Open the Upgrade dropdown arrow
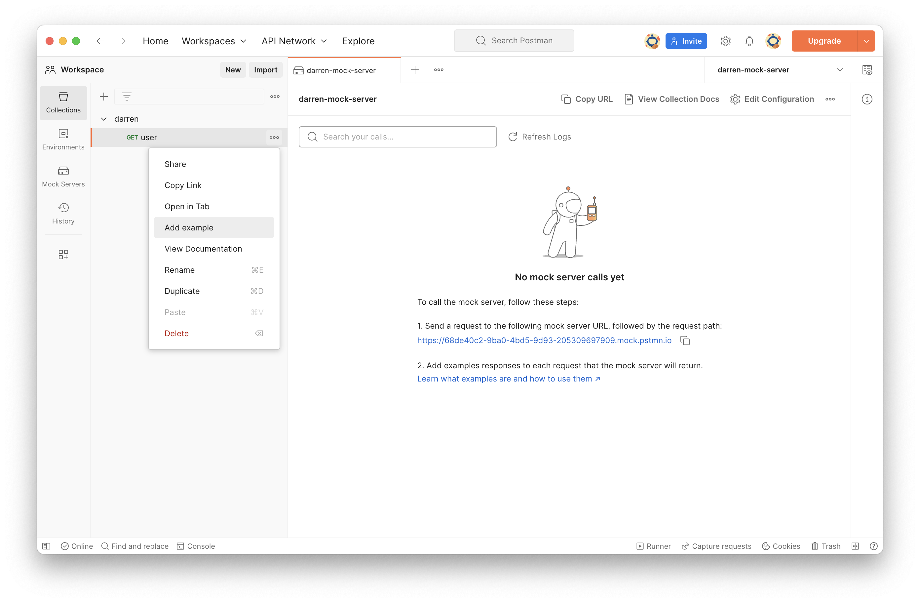The height and width of the screenshot is (603, 920). point(866,41)
